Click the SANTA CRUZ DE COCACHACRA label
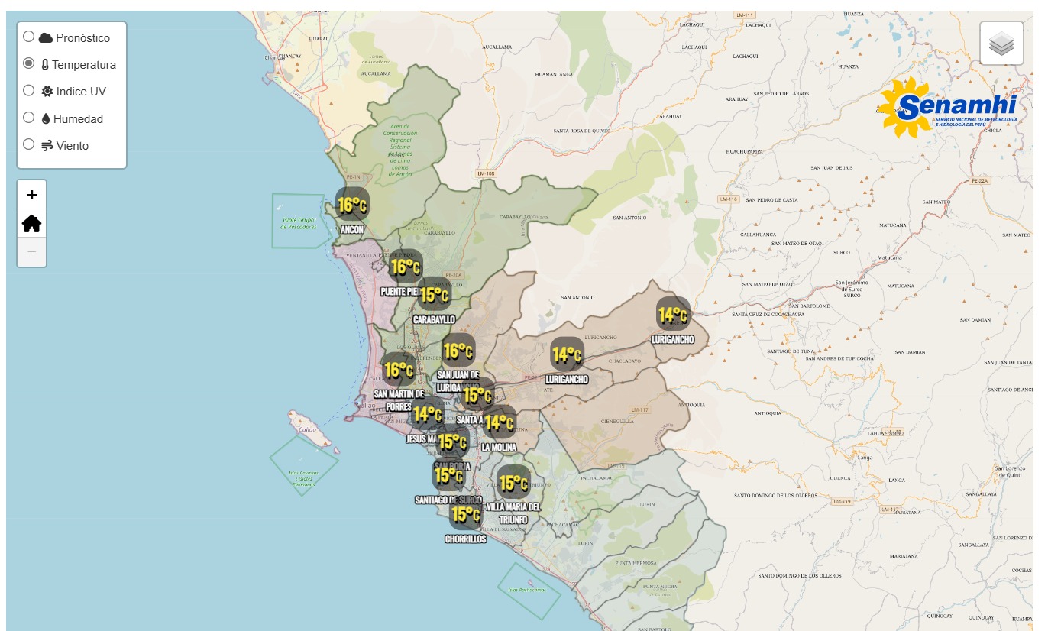The image size is (1048, 631). 768,314
